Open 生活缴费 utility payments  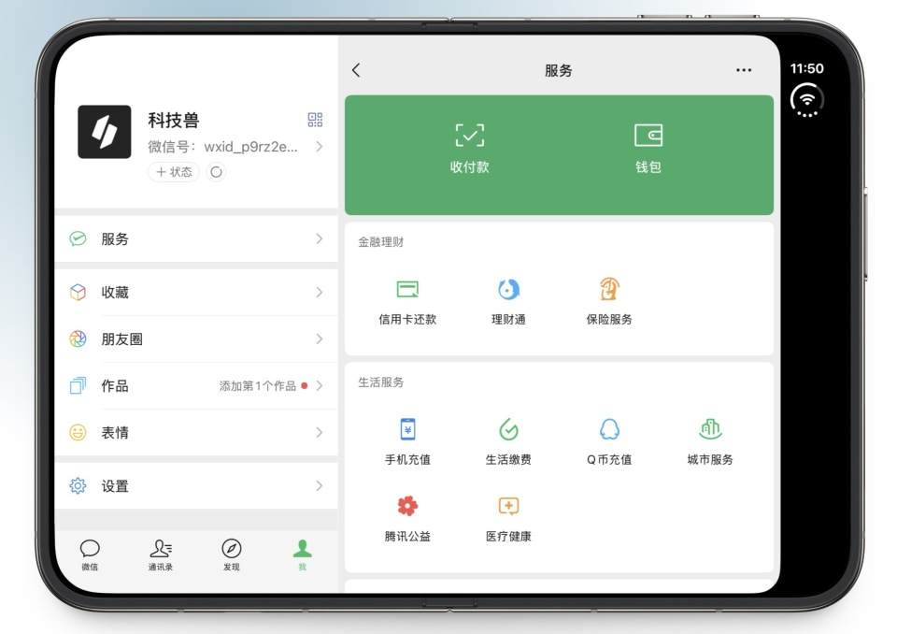[x=508, y=441]
